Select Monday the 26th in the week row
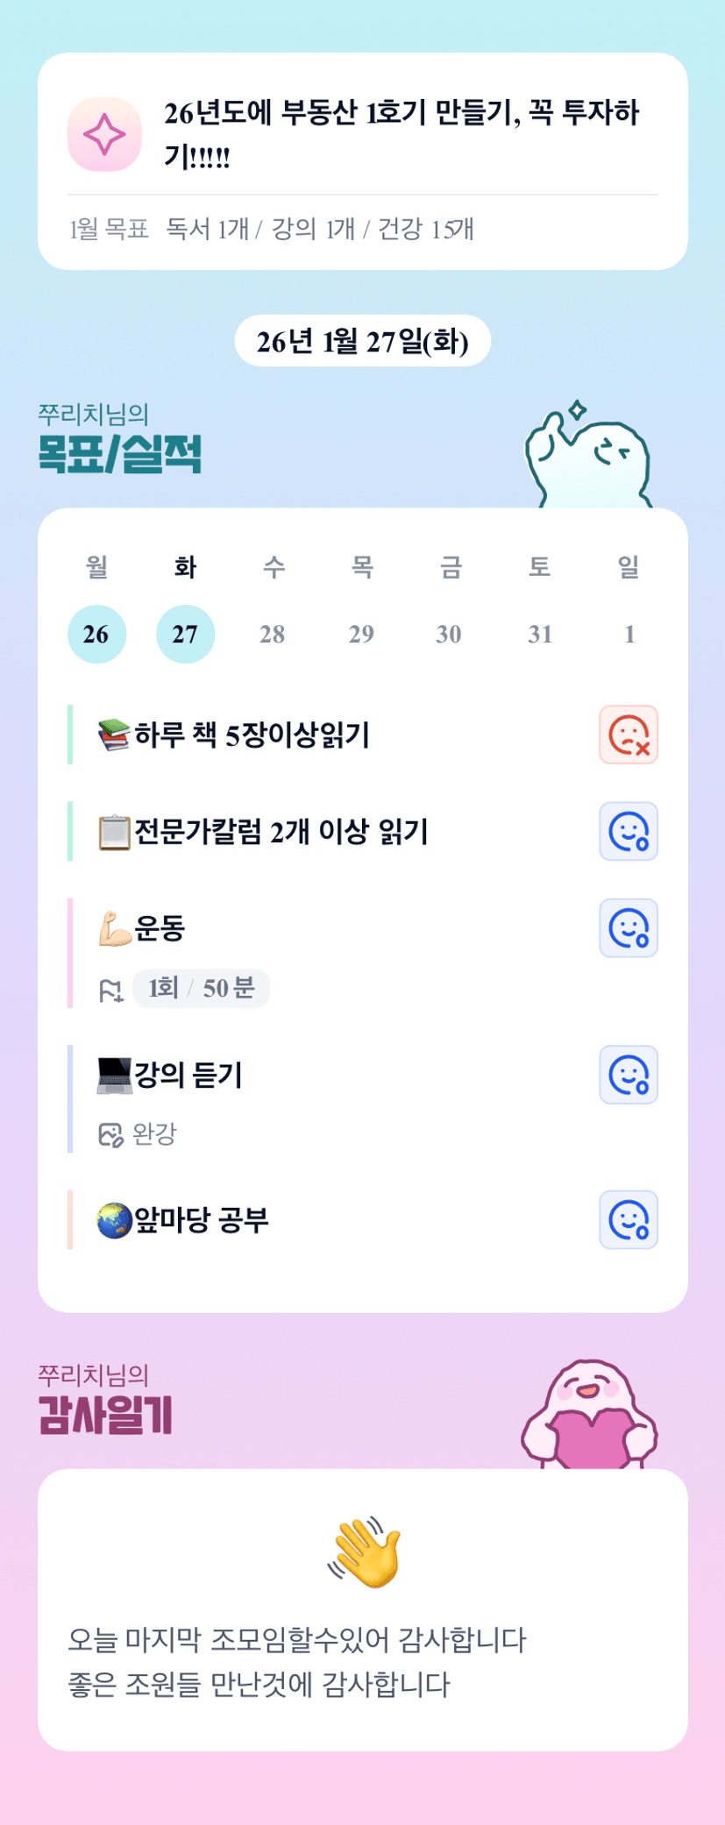The height and width of the screenshot is (1825, 725). point(96,634)
